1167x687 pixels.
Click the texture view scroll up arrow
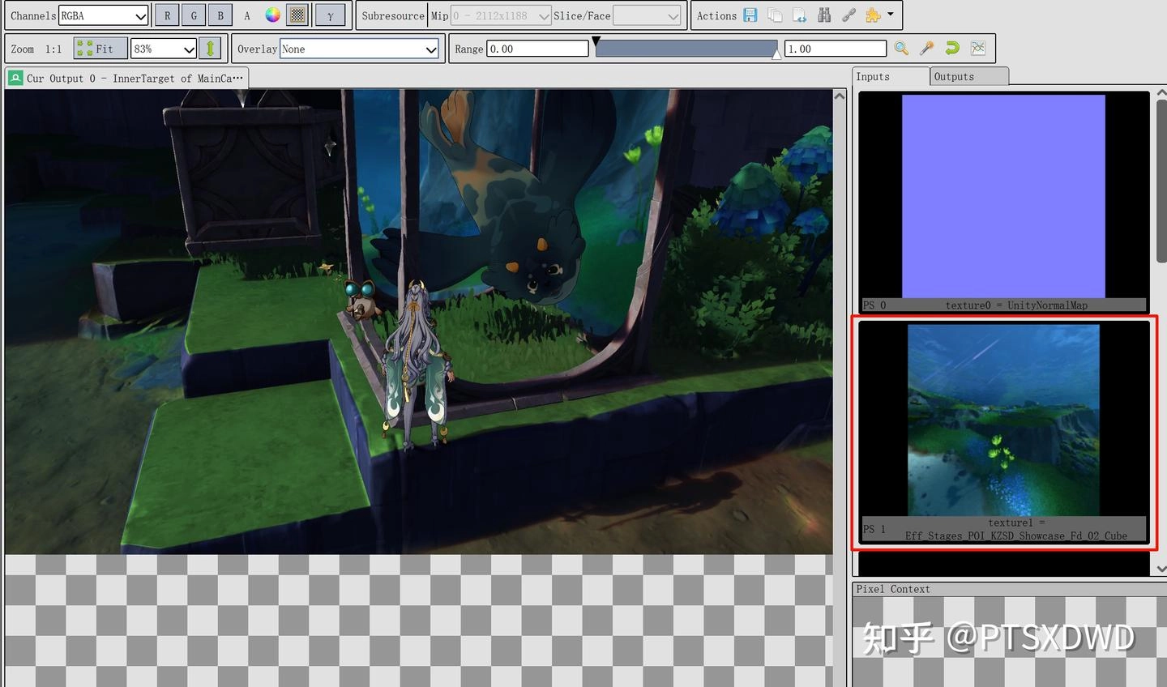[840, 96]
